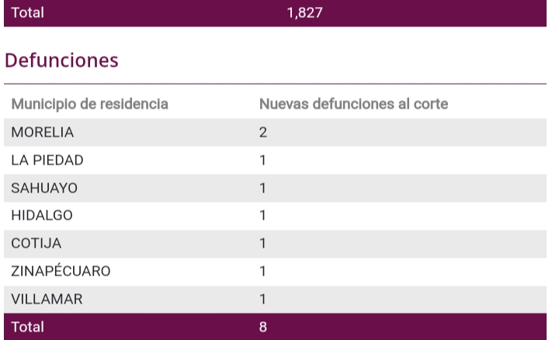559x340 pixels.
Task: Click the Total label in bottom row
Action: pos(27,328)
